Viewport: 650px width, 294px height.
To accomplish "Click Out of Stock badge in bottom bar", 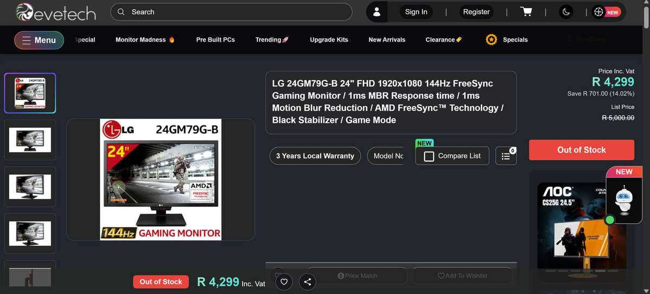I will click(x=161, y=282).
